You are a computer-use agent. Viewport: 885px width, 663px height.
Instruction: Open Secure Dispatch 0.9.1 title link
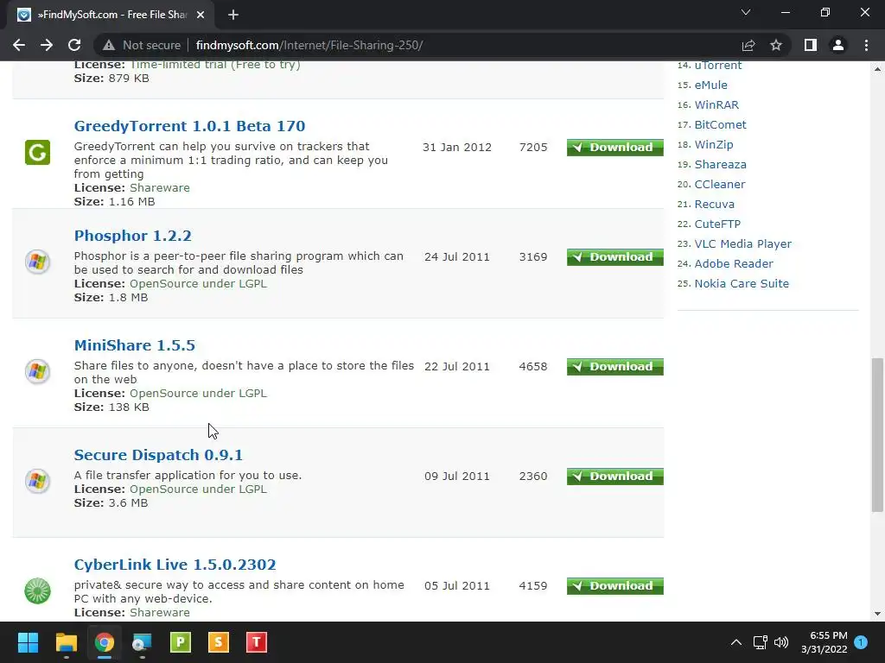[158, 455]
